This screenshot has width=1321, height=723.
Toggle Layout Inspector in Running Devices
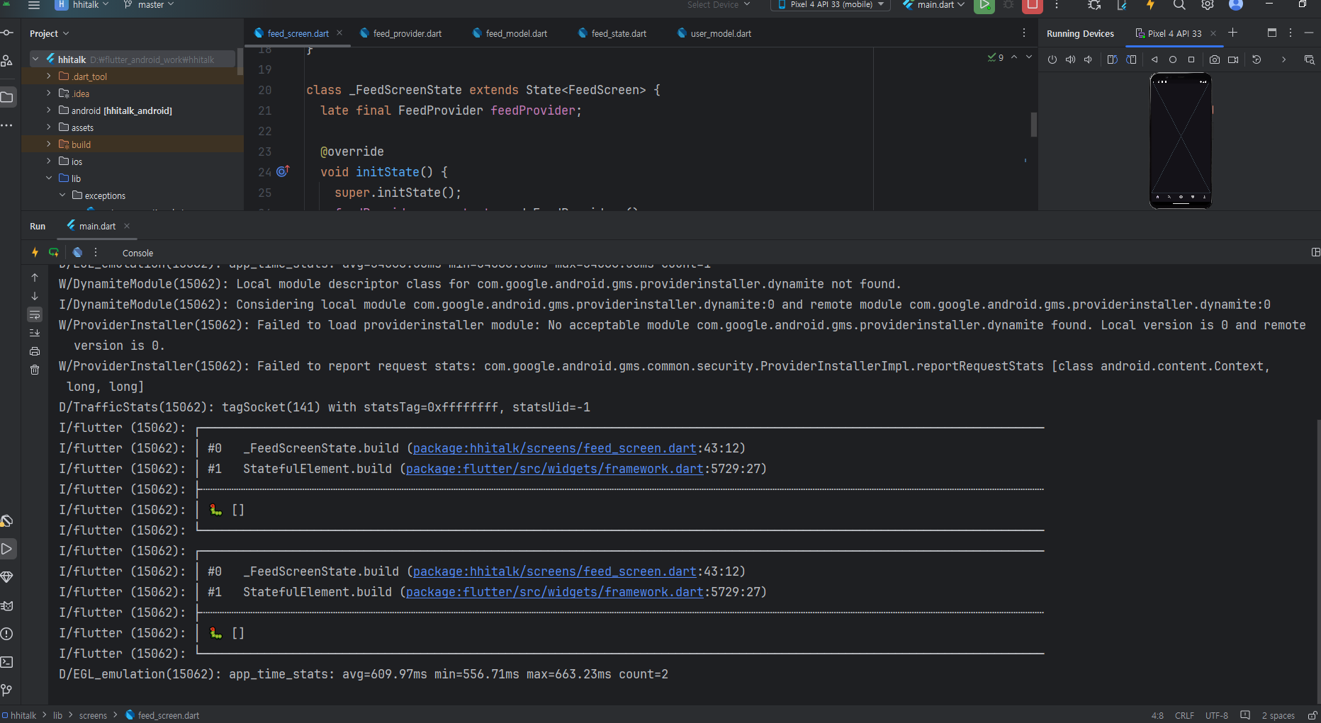pyautogui.click(x=1309, y=59)
